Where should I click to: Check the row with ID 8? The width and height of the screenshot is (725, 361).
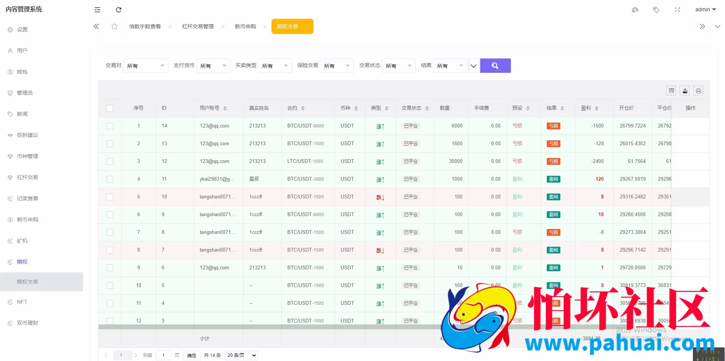pyautogui.click(x=110, y=232)
